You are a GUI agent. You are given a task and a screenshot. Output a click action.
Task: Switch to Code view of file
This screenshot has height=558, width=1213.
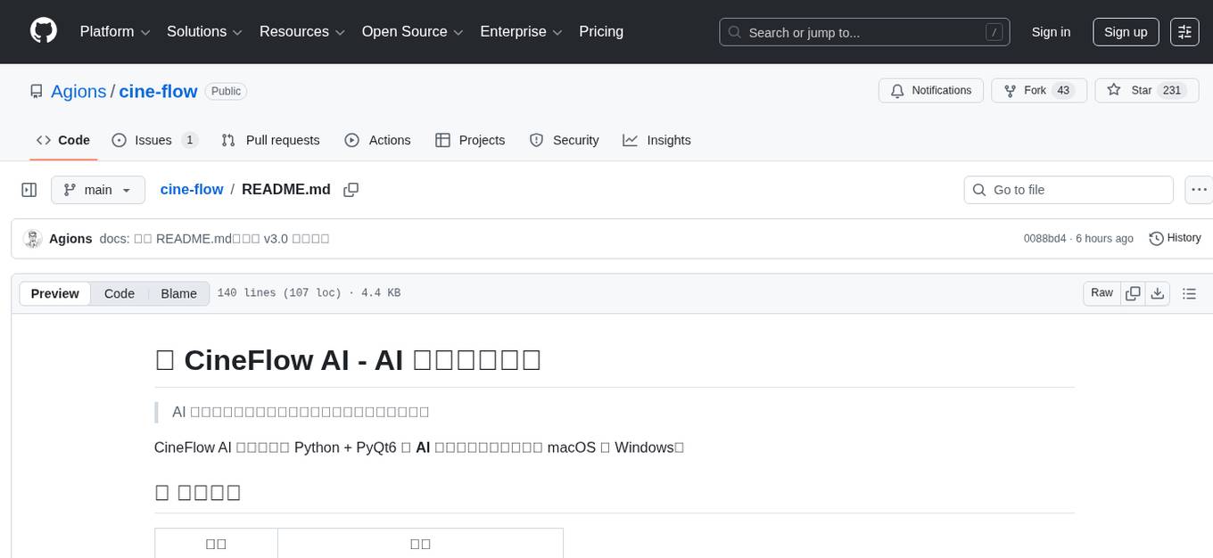click(x=120, y=293)
